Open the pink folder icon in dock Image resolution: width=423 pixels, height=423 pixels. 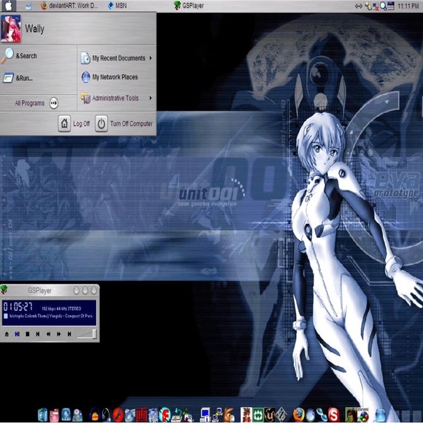(x=54, y=416)
